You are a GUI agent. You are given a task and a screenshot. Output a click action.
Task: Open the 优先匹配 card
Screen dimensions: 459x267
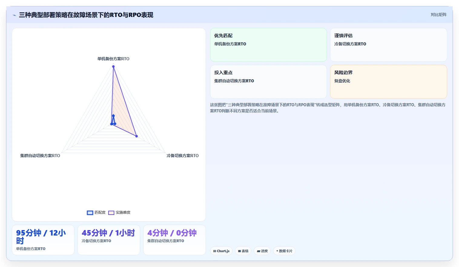[269, 45]
